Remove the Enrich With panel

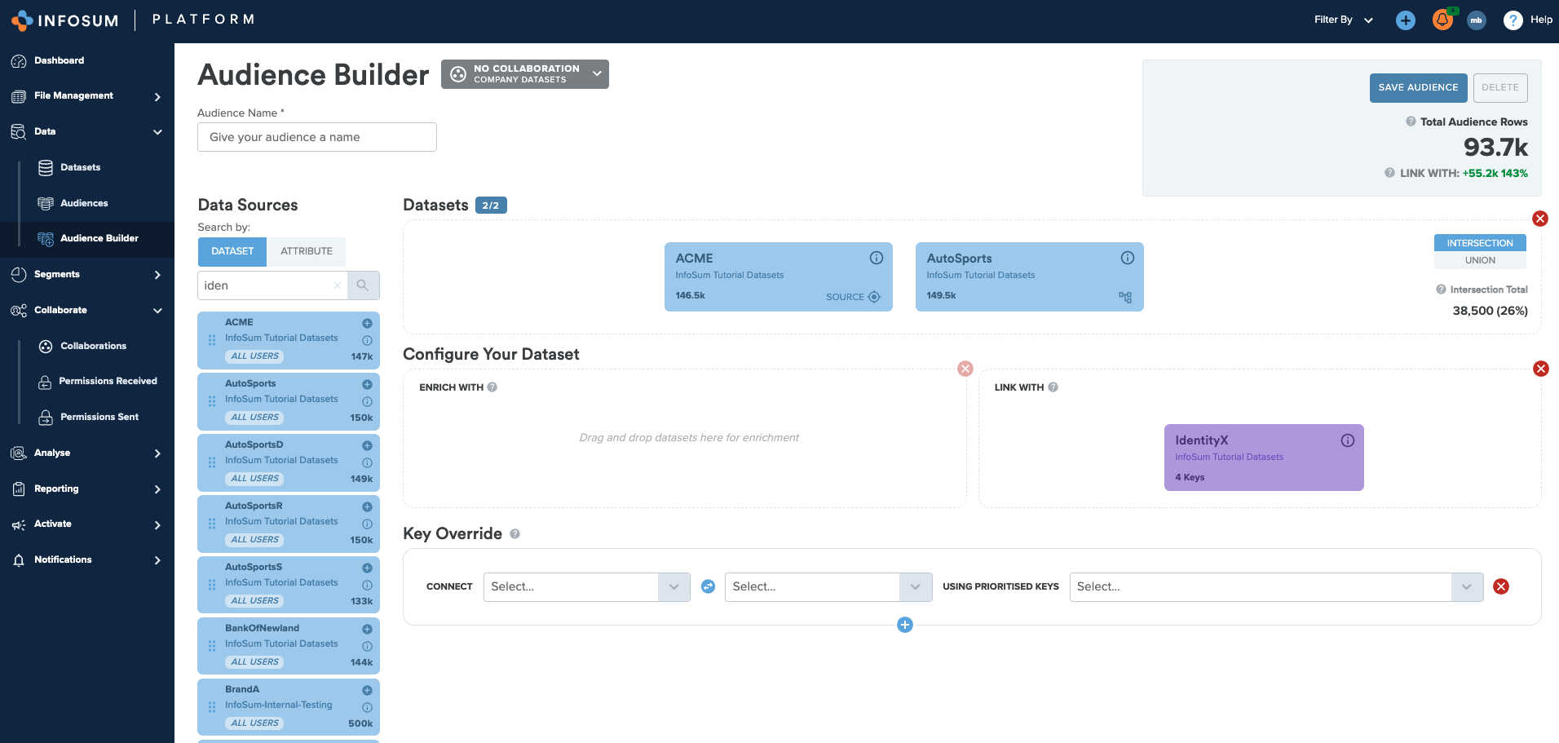pos(965,369)
